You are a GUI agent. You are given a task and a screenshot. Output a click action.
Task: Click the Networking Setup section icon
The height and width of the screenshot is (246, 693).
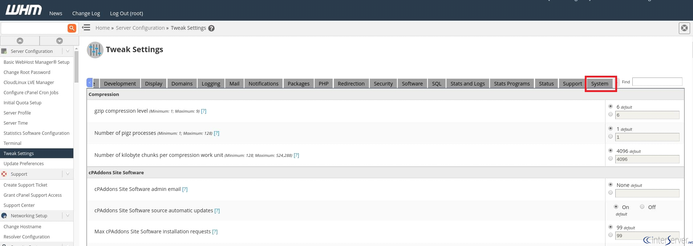point(4,216)
